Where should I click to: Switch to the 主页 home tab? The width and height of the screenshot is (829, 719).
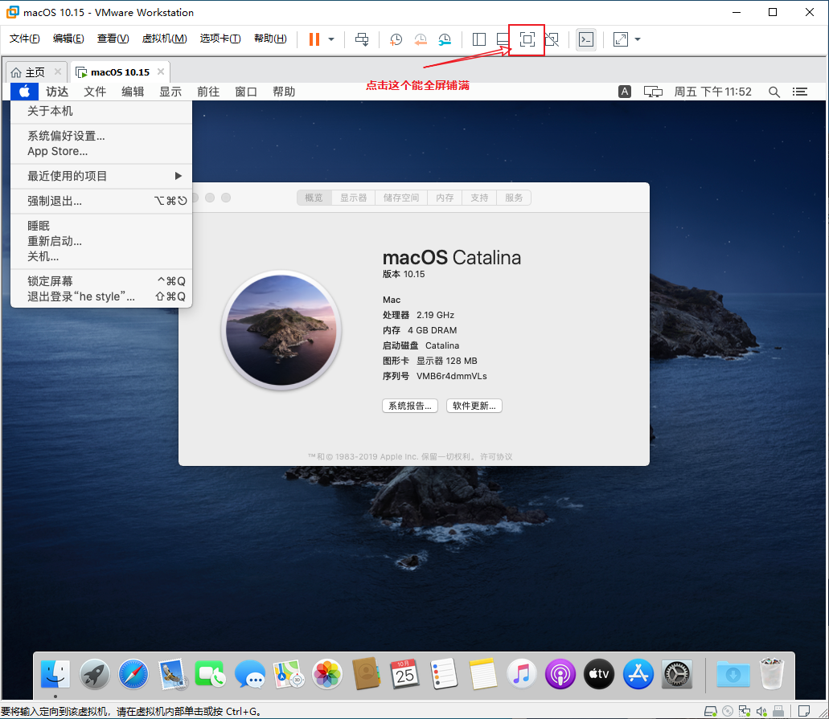[x=29, y=72]
